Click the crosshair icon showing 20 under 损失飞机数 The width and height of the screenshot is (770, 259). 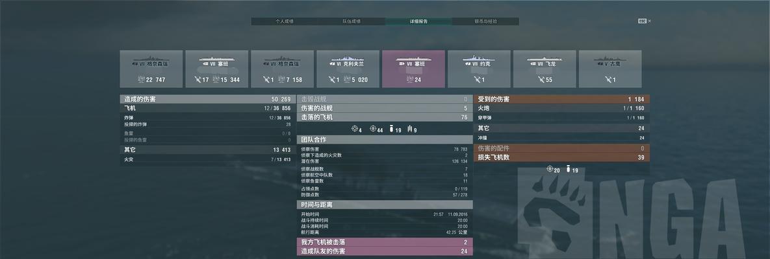[x=550, y=170]
